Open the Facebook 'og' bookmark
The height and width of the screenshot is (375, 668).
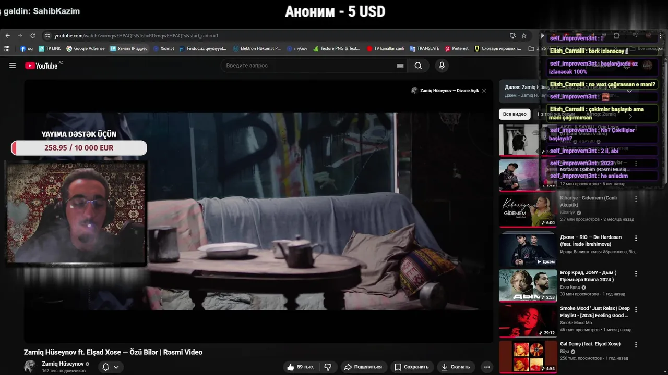(x=26, y=48)
